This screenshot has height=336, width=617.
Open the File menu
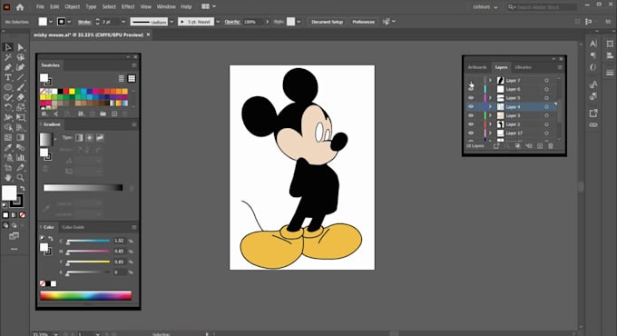click(x=40, y=6)
